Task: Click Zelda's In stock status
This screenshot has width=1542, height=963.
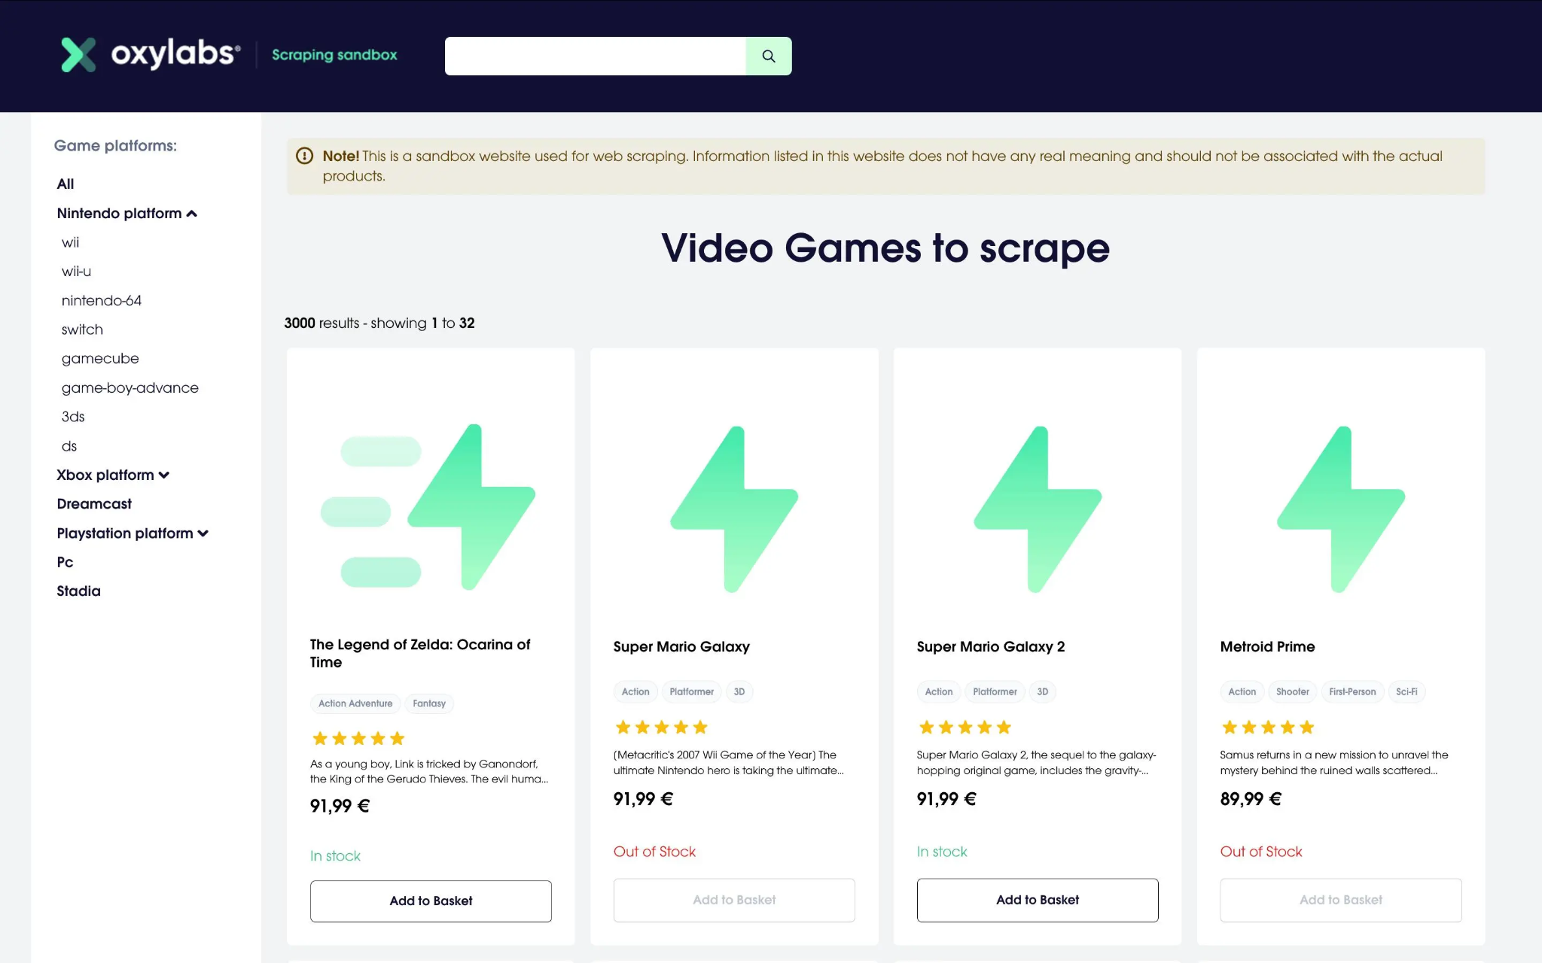Action: click(x=335, y=855)
